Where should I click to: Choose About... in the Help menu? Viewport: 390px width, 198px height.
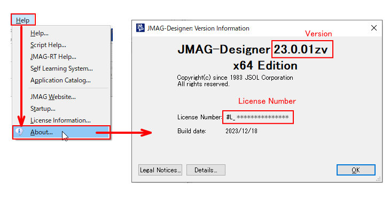[x=61, y=132]
